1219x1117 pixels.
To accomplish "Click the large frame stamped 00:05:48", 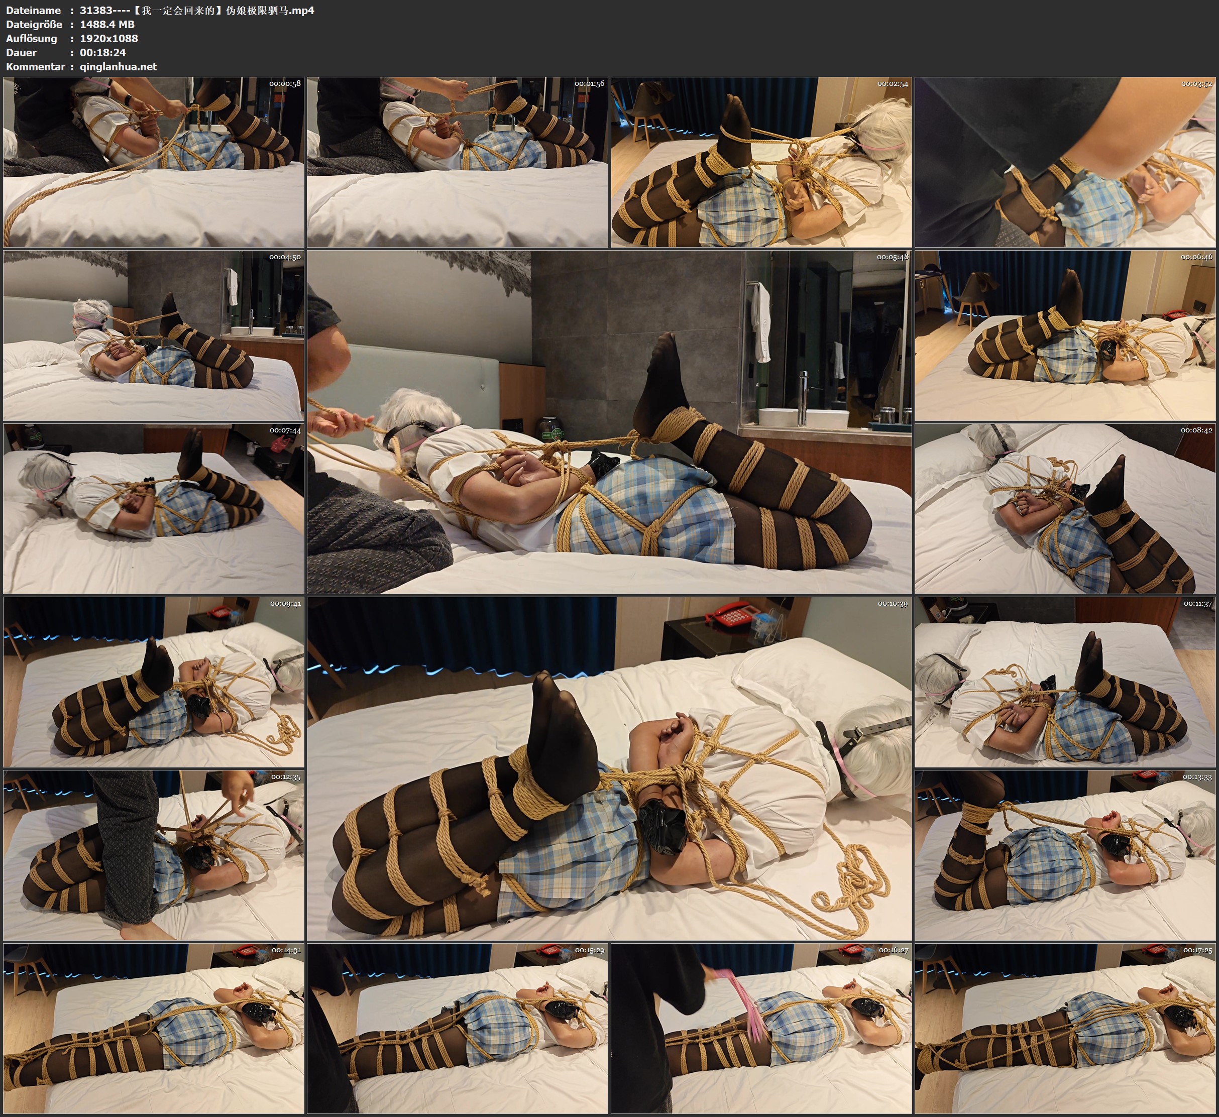I will (x=610, y=422).
